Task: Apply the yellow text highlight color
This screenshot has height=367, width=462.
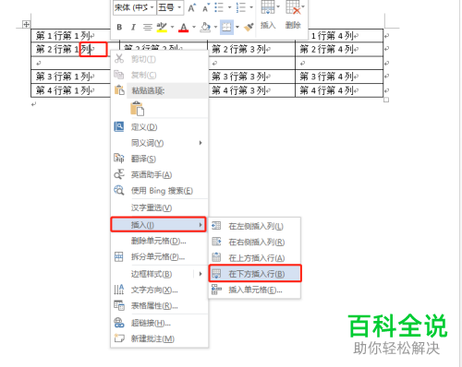Action: point(162,28)
